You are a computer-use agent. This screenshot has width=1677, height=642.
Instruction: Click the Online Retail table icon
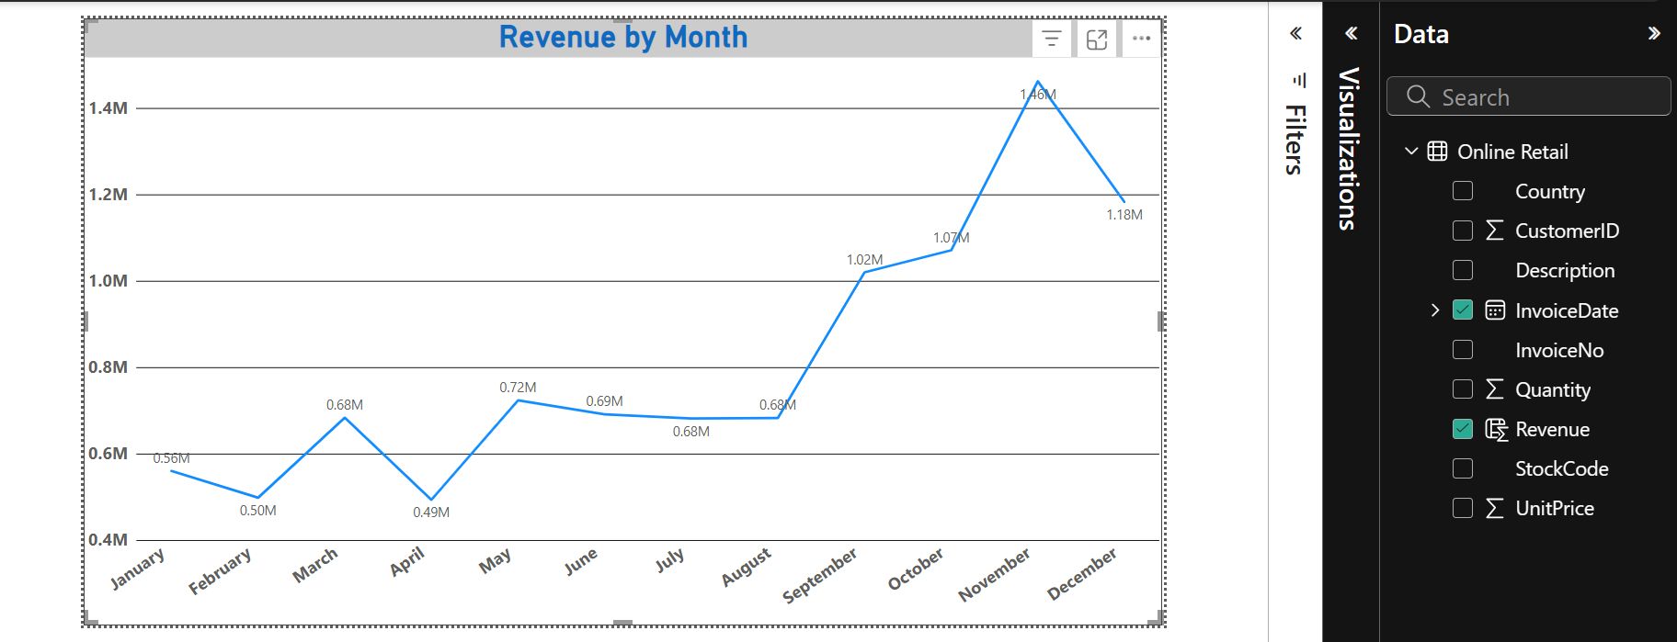1437,152
